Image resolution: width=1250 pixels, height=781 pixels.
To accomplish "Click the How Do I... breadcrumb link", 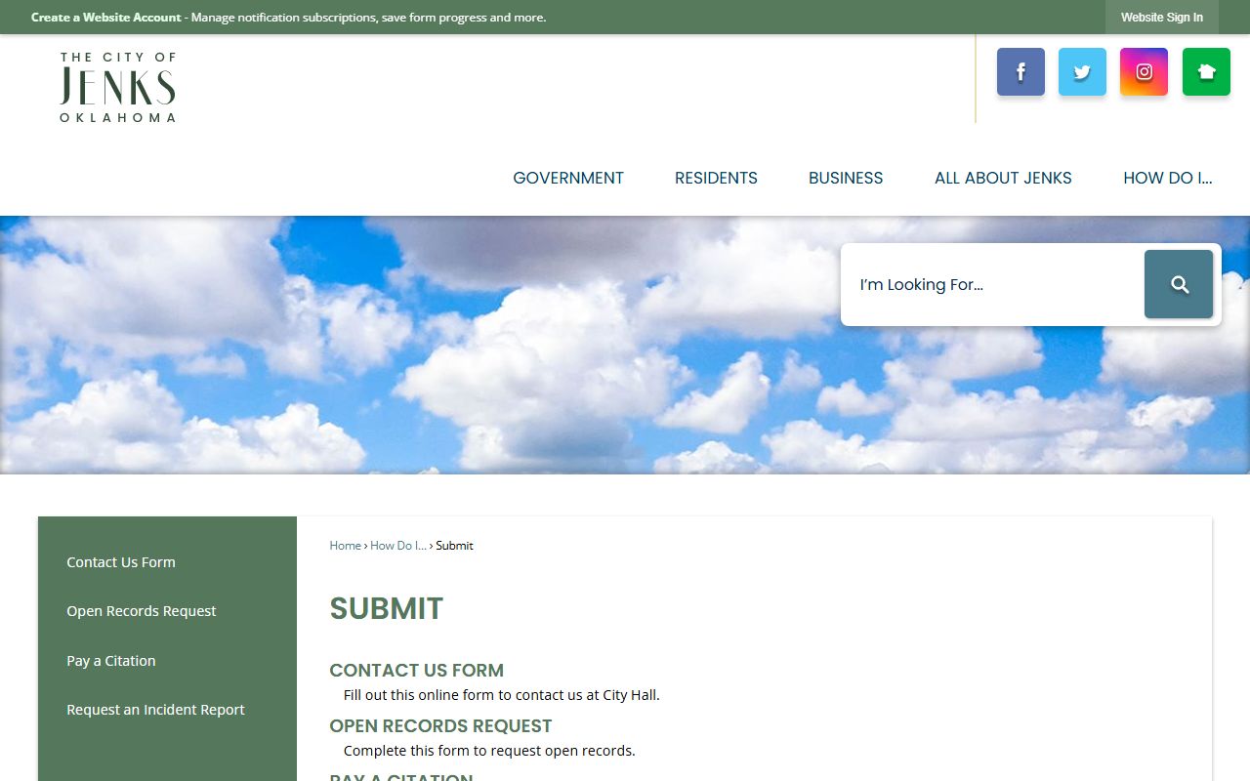I will [398, 546].
